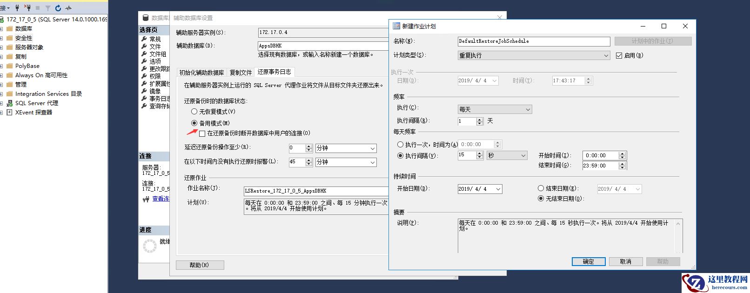
Task: Select 执行间隔 radio button under daily frequency
Action: (x=400, y=156)
